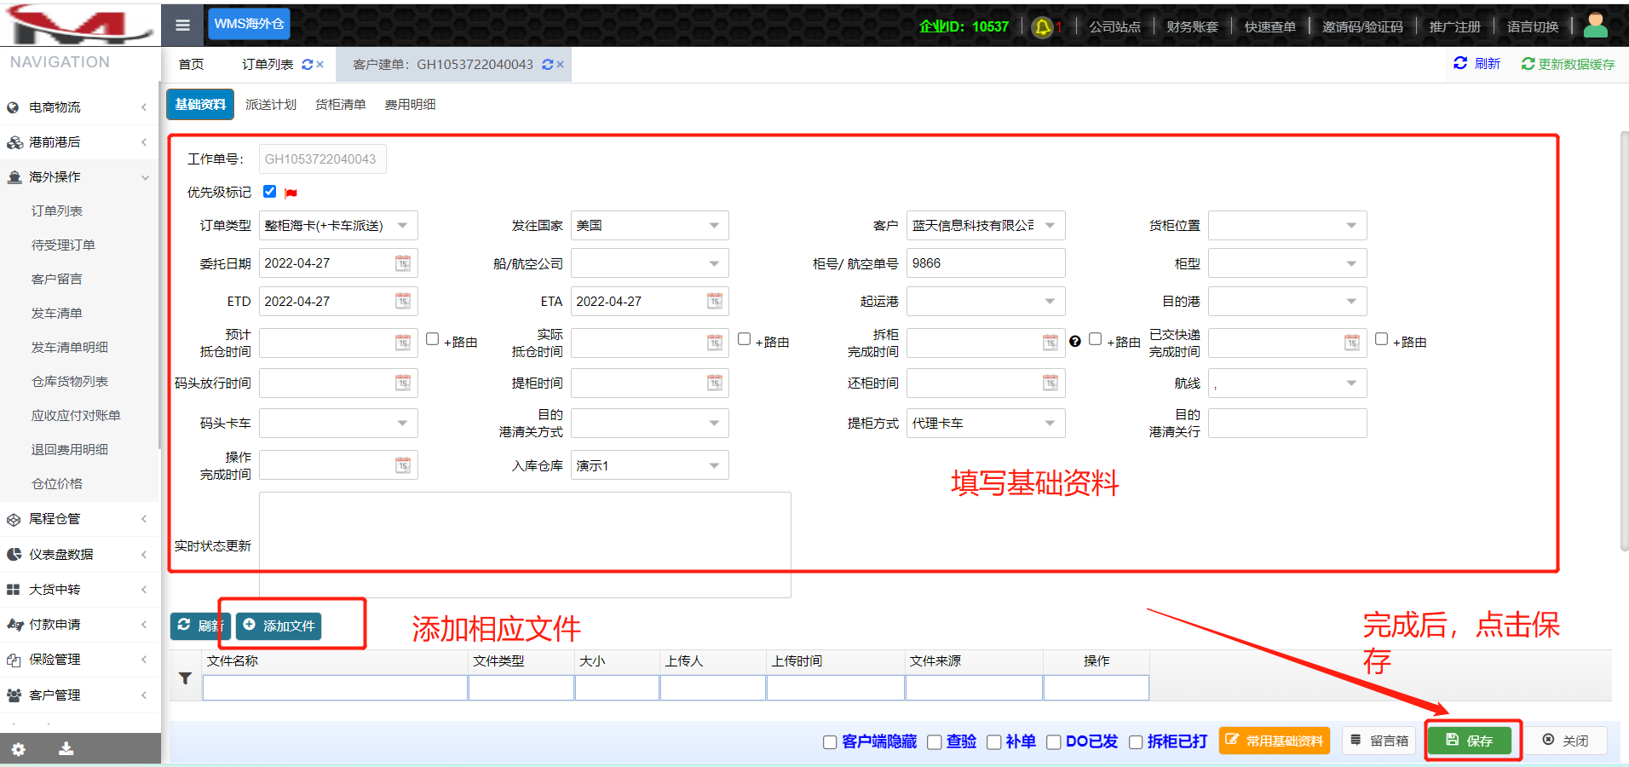Click the 常用基础资料 button
This screenshot has width=1629, height=767.
pyautogui.click(x=1274, y=741)
